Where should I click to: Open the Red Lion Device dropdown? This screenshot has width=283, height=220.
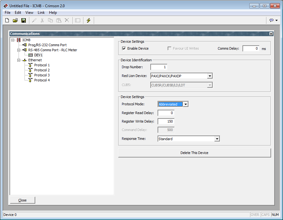coord(210,76)
